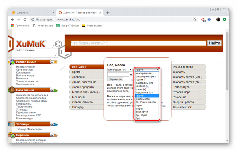Select the Момент силы category
This screenshot has height=151, width=237.
(x=87, y=92)
